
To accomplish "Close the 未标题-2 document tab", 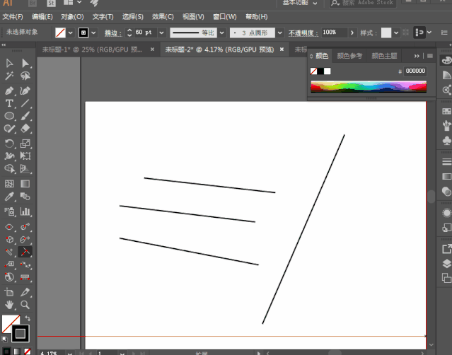I will point(282,50).
